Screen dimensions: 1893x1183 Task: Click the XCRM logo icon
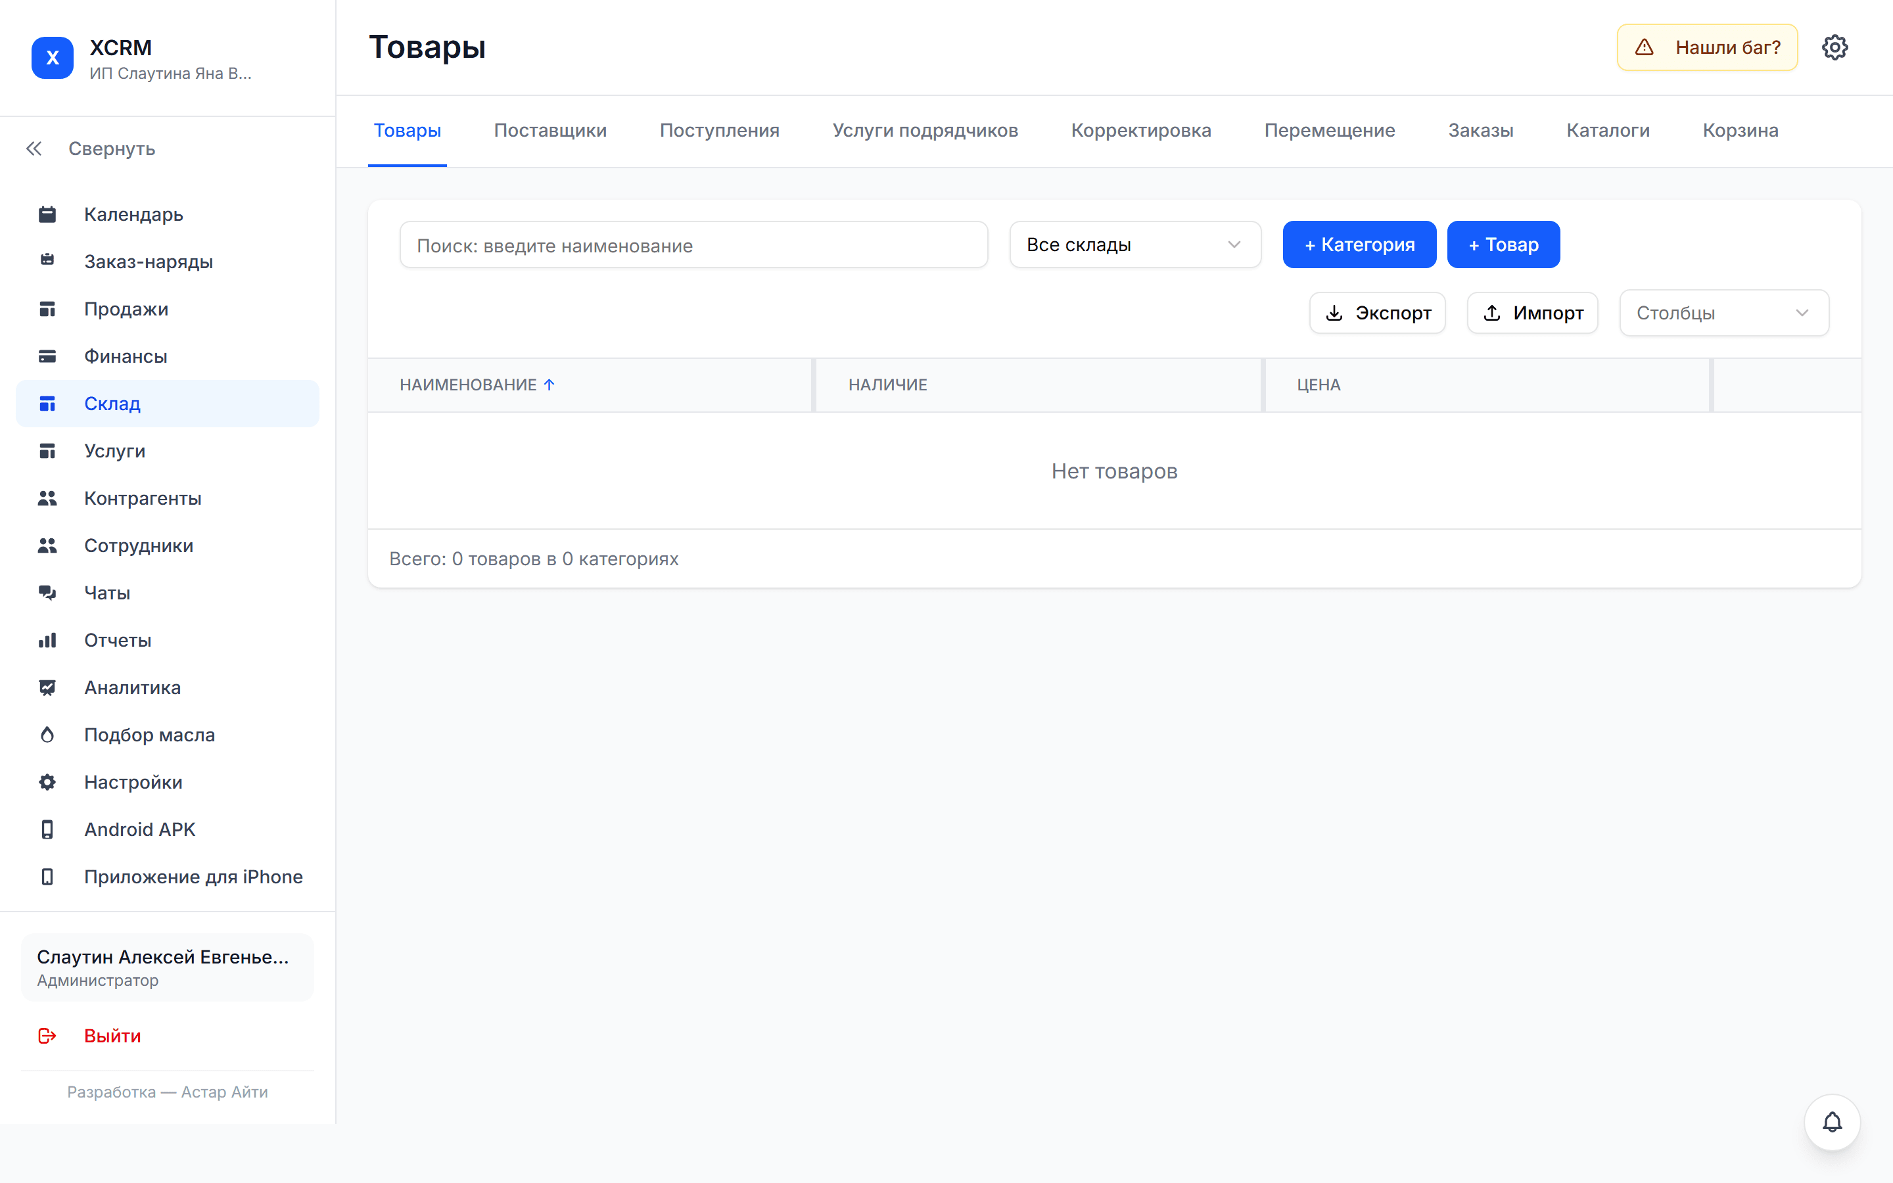(x=53, y=58)
